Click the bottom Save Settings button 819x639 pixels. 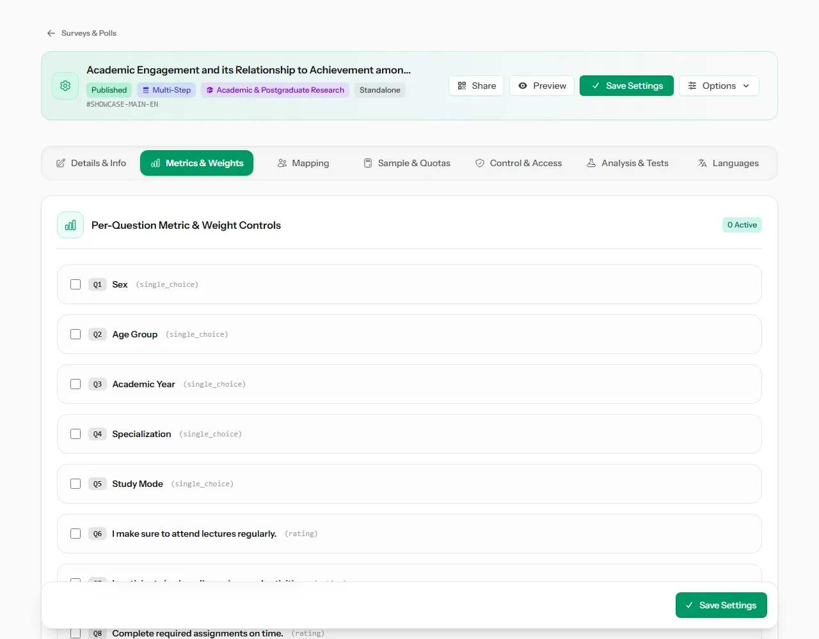(x=721, y=605)
